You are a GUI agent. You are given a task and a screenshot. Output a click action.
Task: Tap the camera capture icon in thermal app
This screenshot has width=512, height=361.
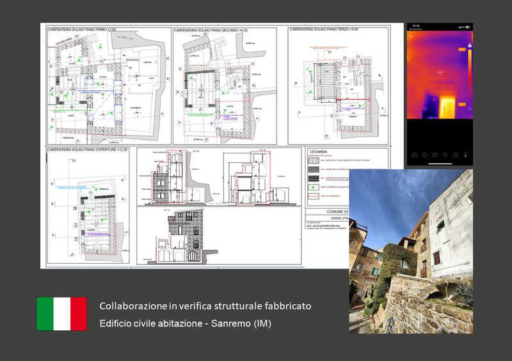[414, 155]
